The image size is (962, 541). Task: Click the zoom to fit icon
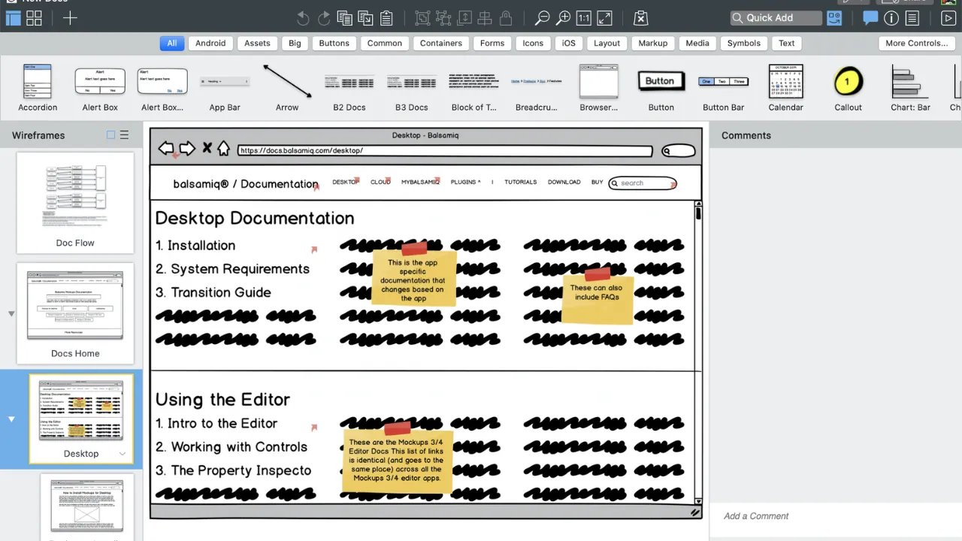click(x=604, y=18)
